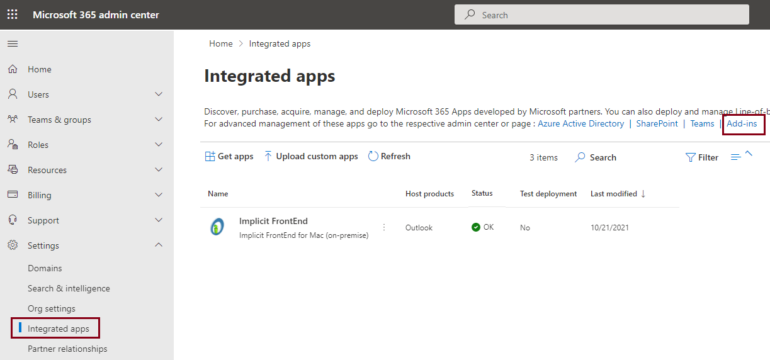Image resolution: width=770 pixels, height=360 pixels.
Task: Open the app launcher waffle icon
Action: (x=12, y=14)
